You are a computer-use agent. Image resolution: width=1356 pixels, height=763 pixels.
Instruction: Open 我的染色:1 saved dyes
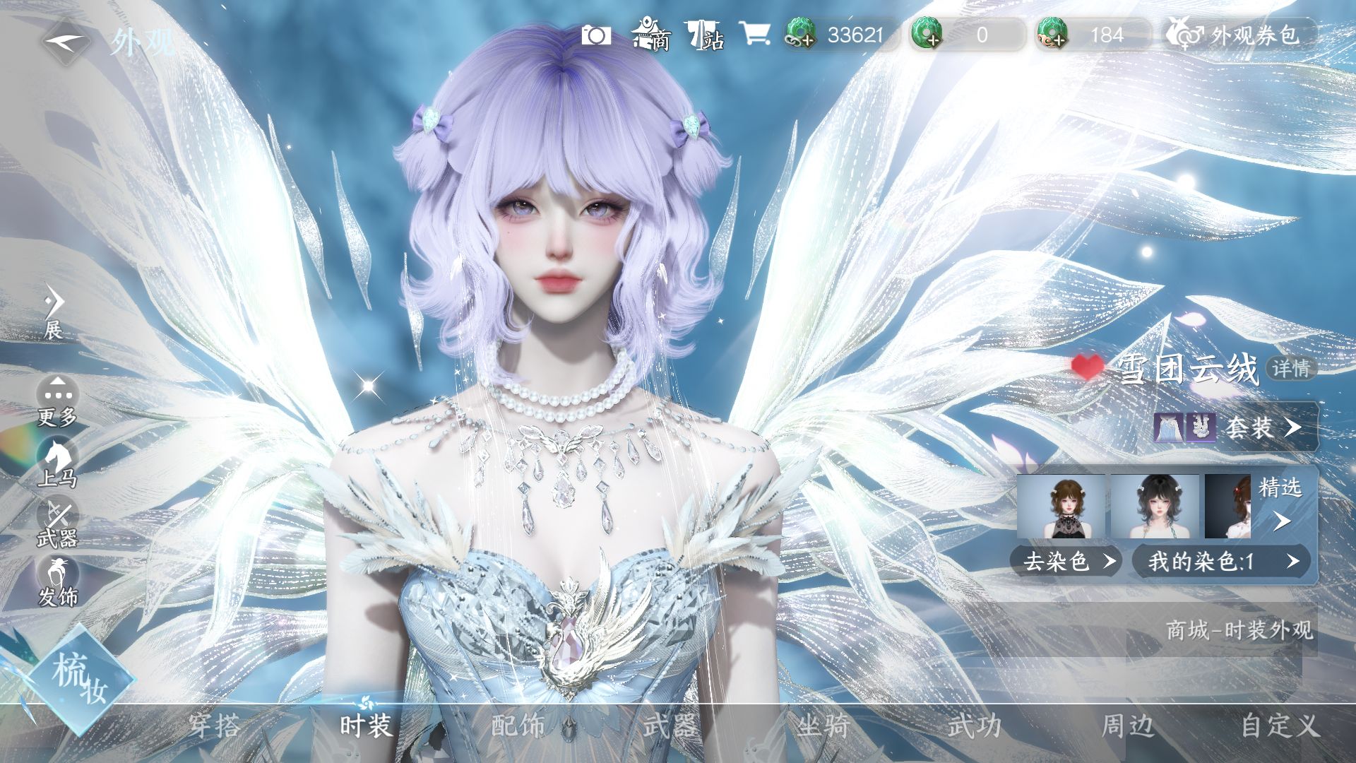[x=1222, y=561]
